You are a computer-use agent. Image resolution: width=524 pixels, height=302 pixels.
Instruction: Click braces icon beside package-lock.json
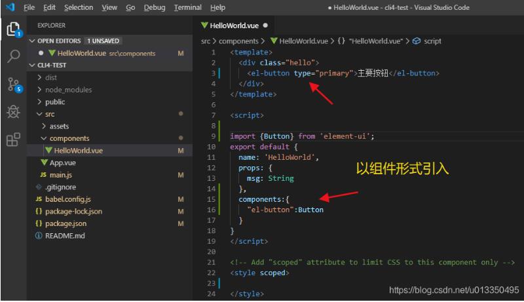click(x=39, y=211)
